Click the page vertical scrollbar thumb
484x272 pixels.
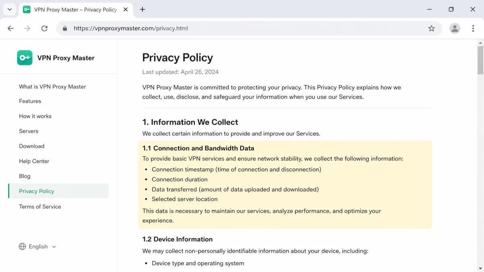click(480, 60)
